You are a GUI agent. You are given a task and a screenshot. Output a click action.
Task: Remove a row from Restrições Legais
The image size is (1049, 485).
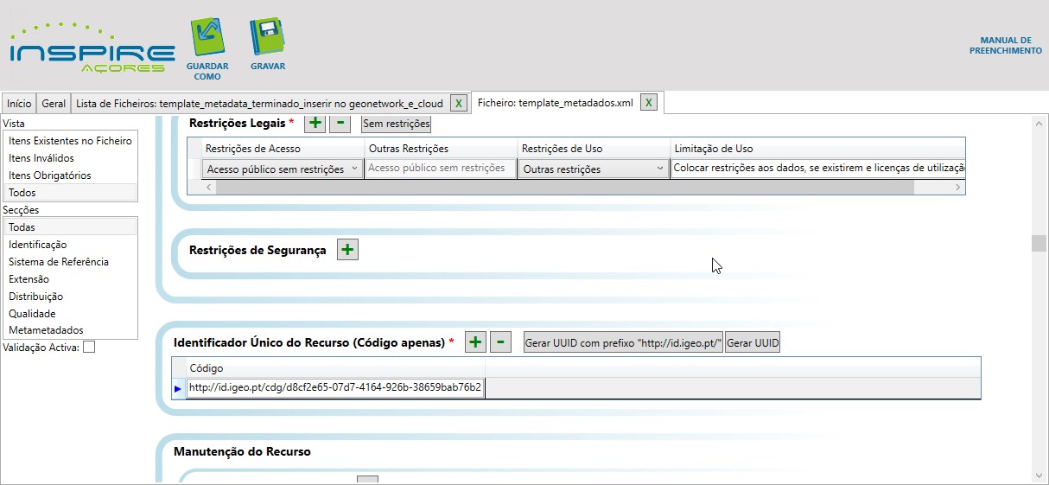340,124
